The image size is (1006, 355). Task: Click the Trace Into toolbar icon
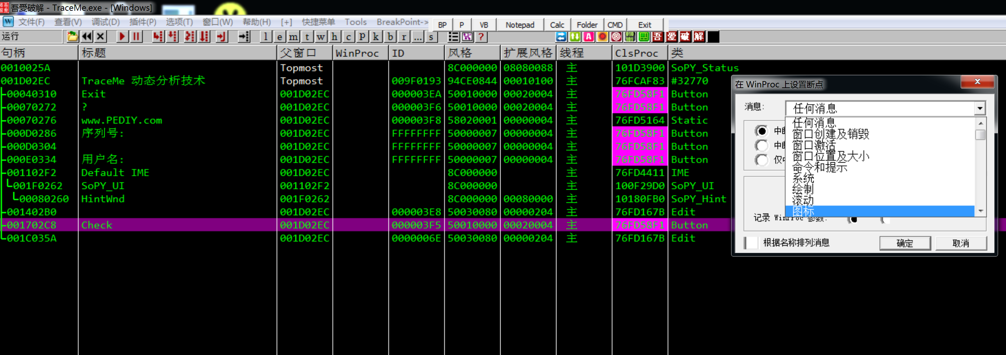point(190,37)
